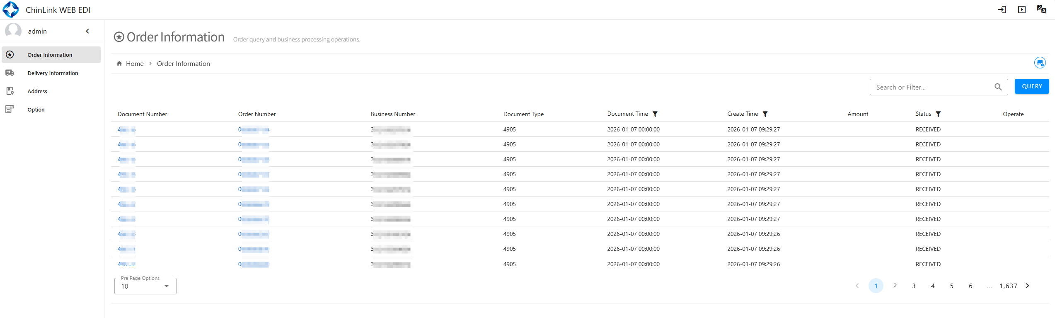Viewport: 1055px width, 318px height.
Task: Click the Search or Filter input field
Action: [x=932, y=87]
